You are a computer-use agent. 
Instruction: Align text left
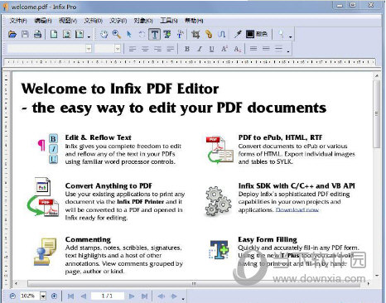point(133,49)
